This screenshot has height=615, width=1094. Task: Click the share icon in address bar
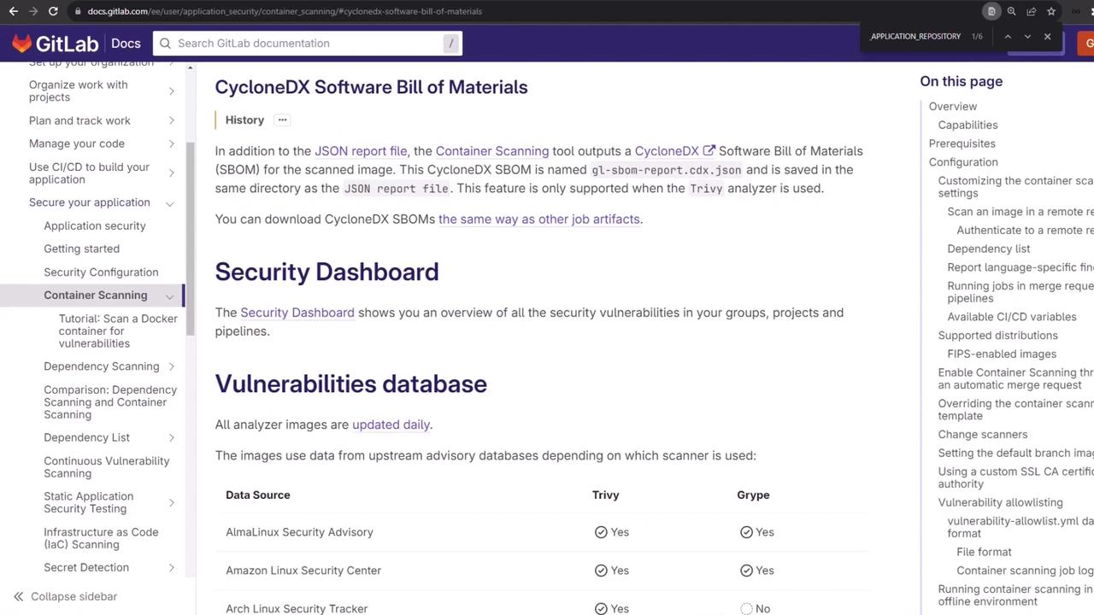(1031, 11)
